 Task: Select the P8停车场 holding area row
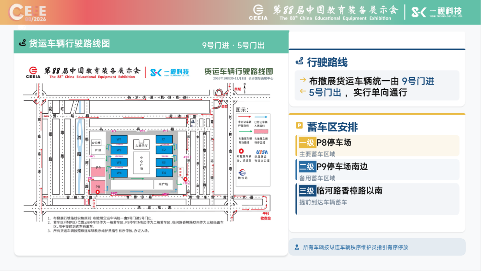378,146
